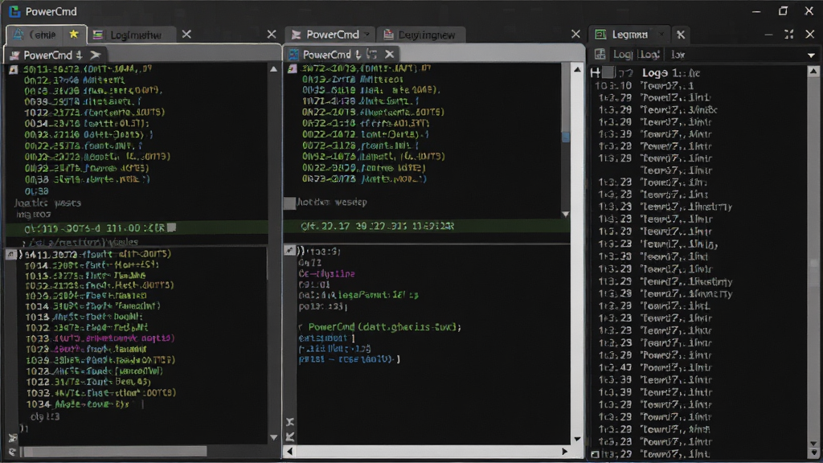Click the X tab button next to the right log tab
Screen dimensions: 823x463
(680, 35)
